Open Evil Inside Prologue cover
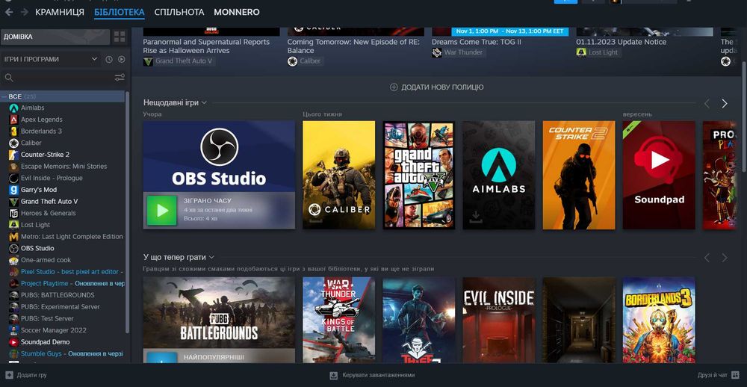 click(499, 321)
